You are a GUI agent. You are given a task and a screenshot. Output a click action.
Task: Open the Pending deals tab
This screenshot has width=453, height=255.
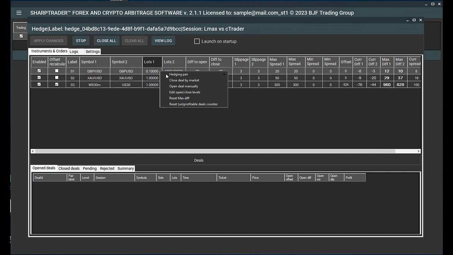(x=90, y=169)
